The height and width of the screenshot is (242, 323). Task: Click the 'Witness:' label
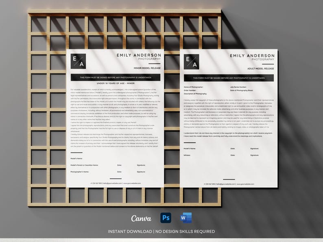point(187,155)
